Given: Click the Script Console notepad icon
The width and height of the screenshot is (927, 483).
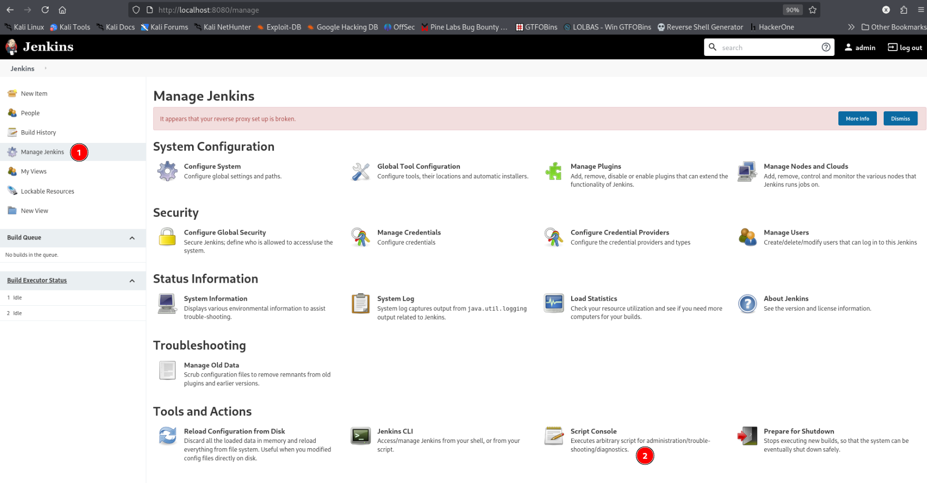Looking at the screenshot, I should [554, 436].
